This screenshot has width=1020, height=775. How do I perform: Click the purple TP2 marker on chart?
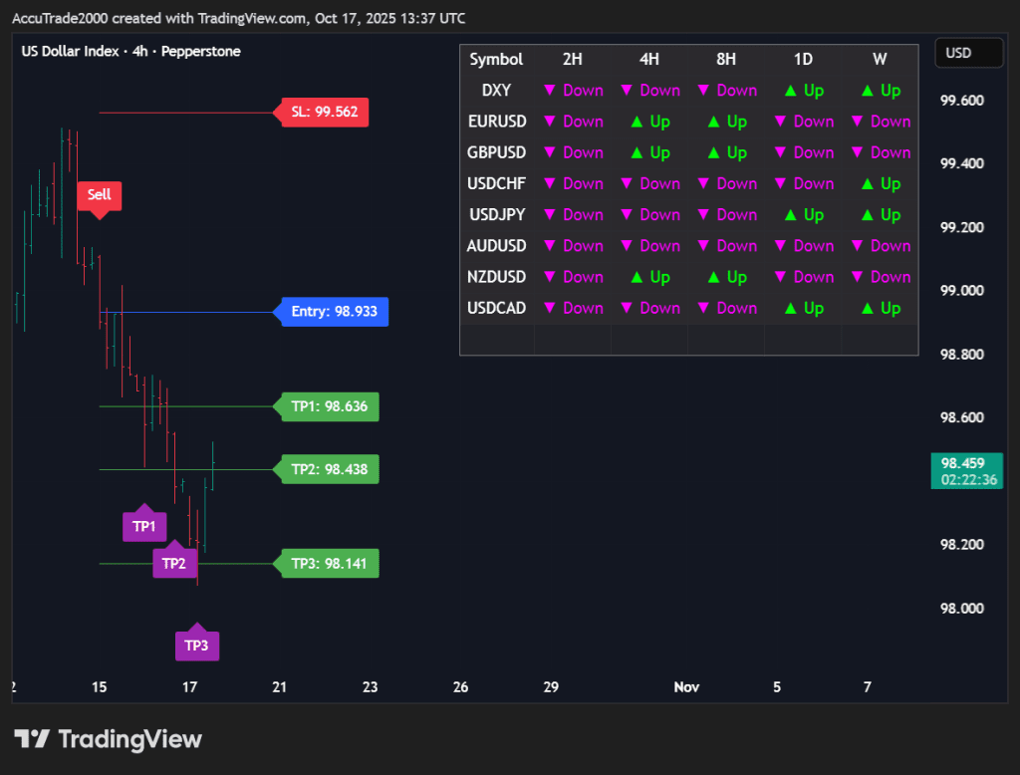[x=174, y=563]
